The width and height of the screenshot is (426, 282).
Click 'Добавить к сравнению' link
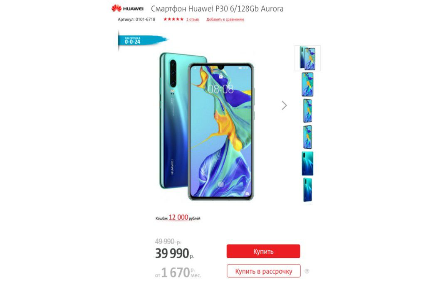[225, 20]
